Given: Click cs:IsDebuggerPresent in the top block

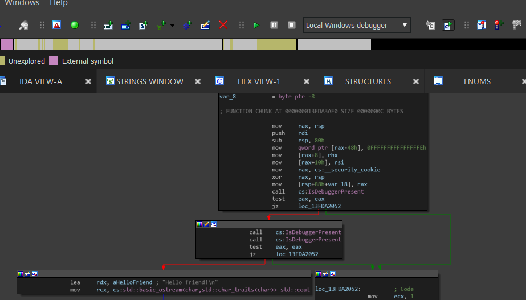Looking at the screenshot, I should pos(331,191).
